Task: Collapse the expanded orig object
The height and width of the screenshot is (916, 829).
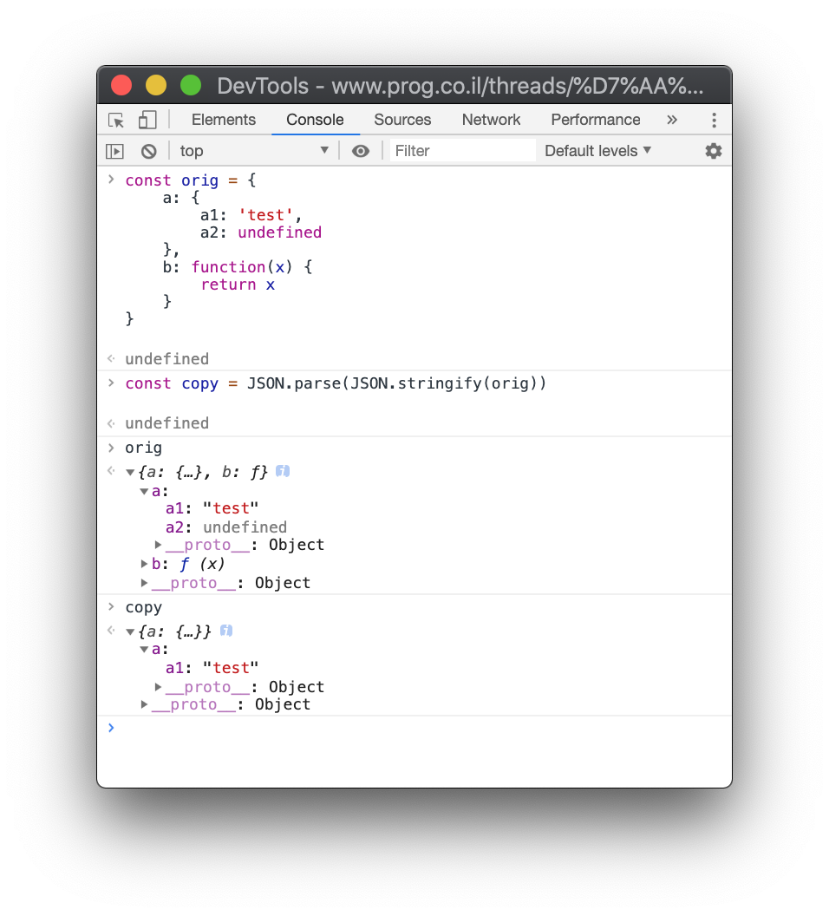Action: tap(129, 471)
